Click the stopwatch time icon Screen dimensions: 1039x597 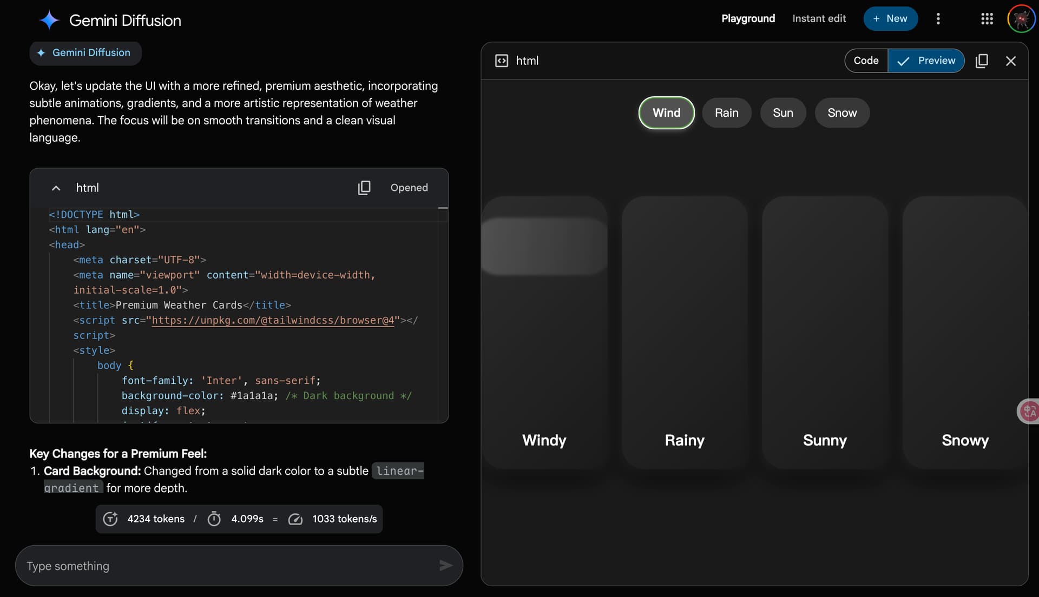point(214,519)
